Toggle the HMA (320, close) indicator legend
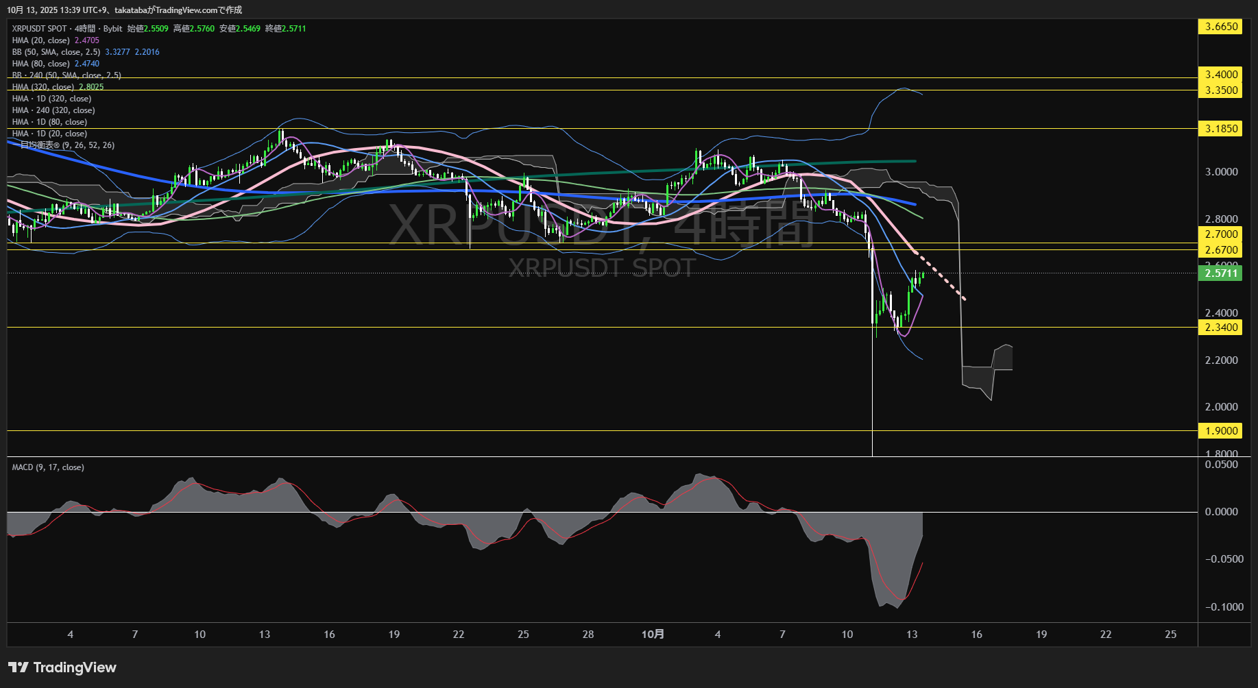The height and width of the screenshot is (688, 1258). (43, 87)
